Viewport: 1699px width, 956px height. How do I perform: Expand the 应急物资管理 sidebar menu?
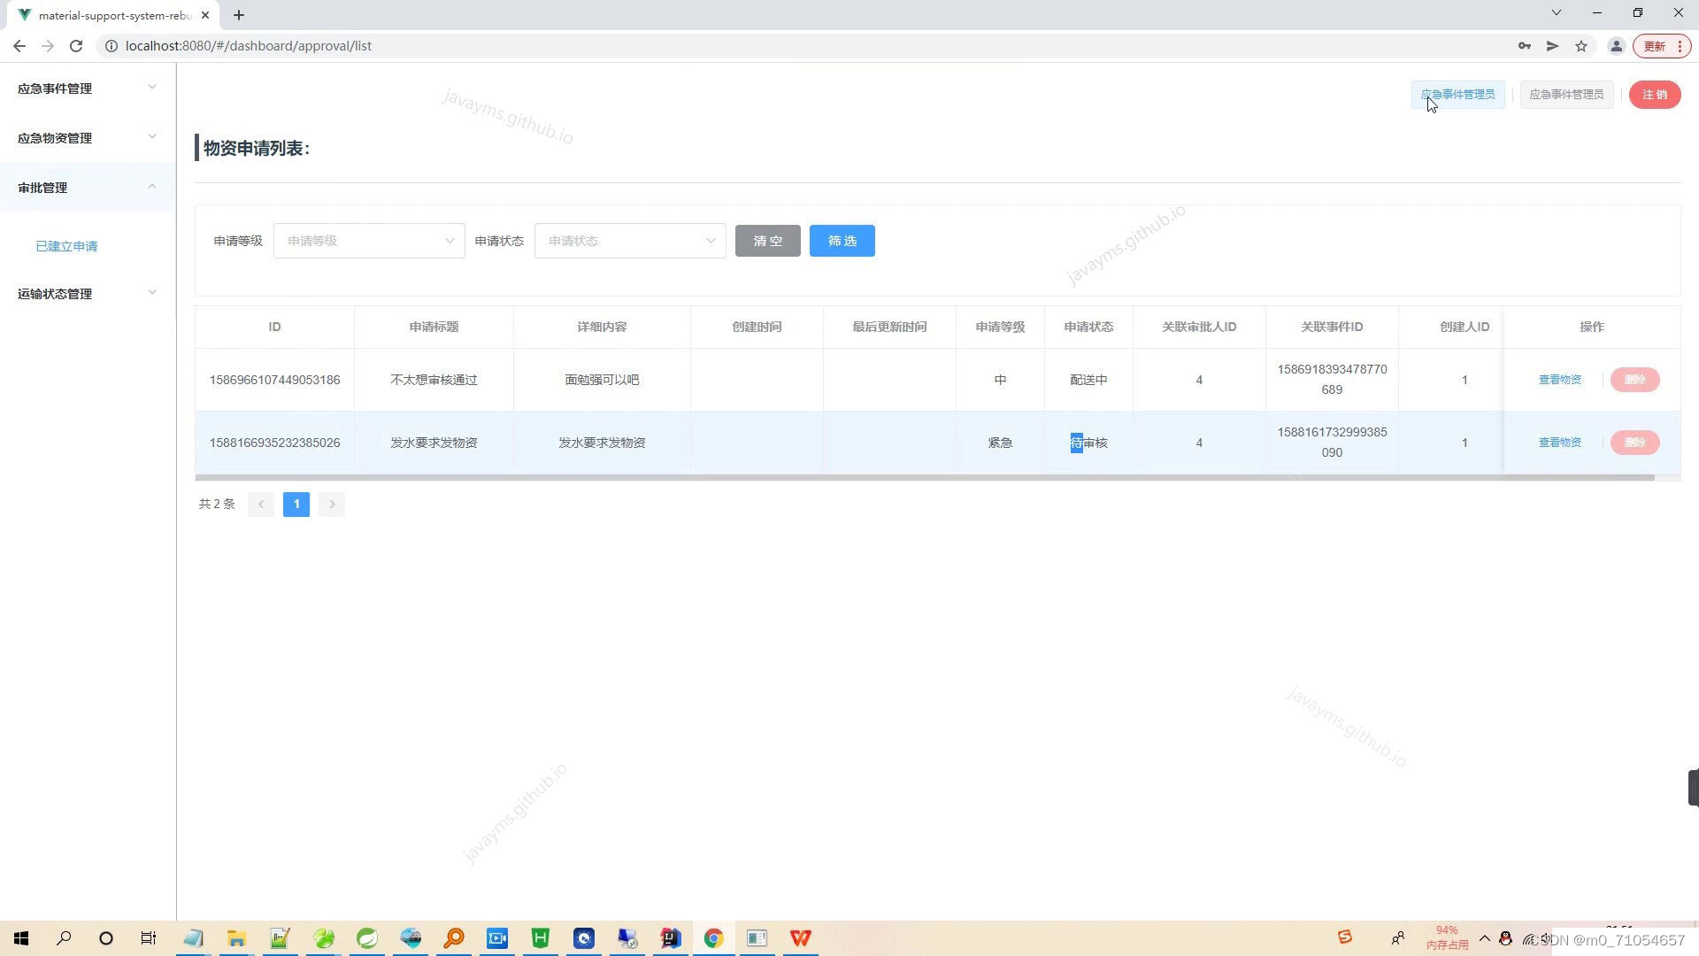click(x=88, y=138)
